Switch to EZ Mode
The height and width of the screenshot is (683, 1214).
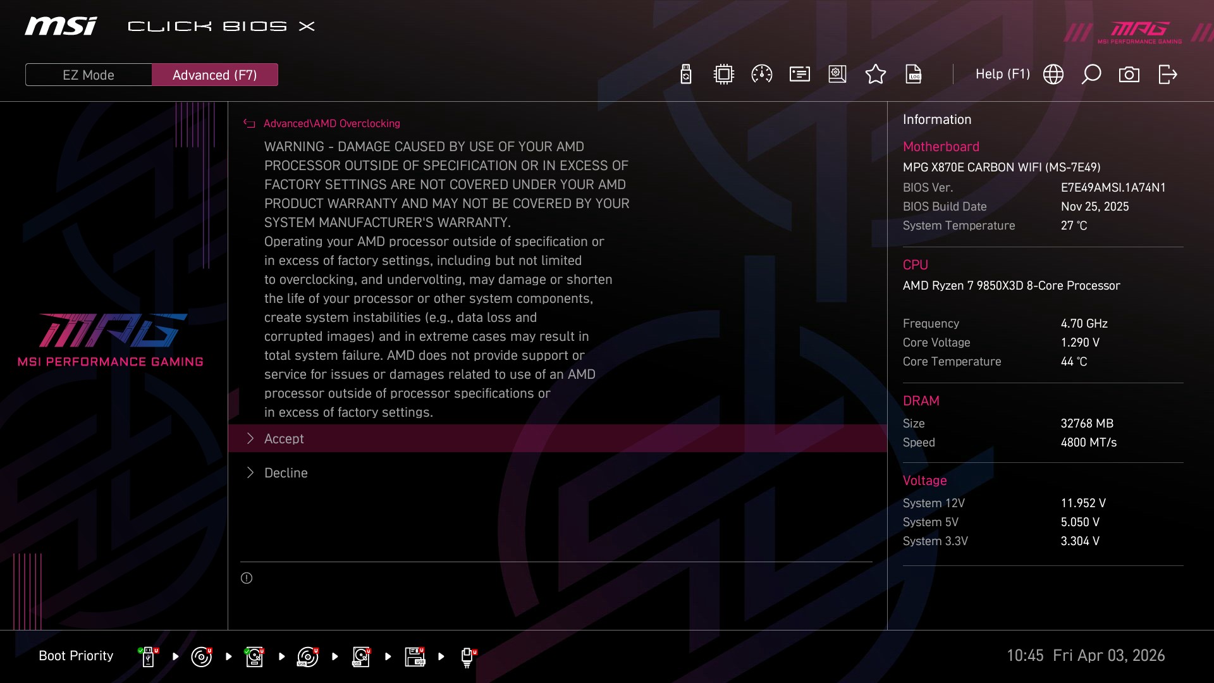tap(89, 75)
